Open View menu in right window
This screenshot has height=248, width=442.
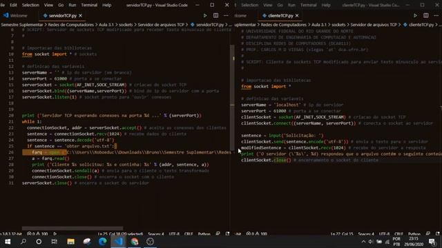click(267, 5)
